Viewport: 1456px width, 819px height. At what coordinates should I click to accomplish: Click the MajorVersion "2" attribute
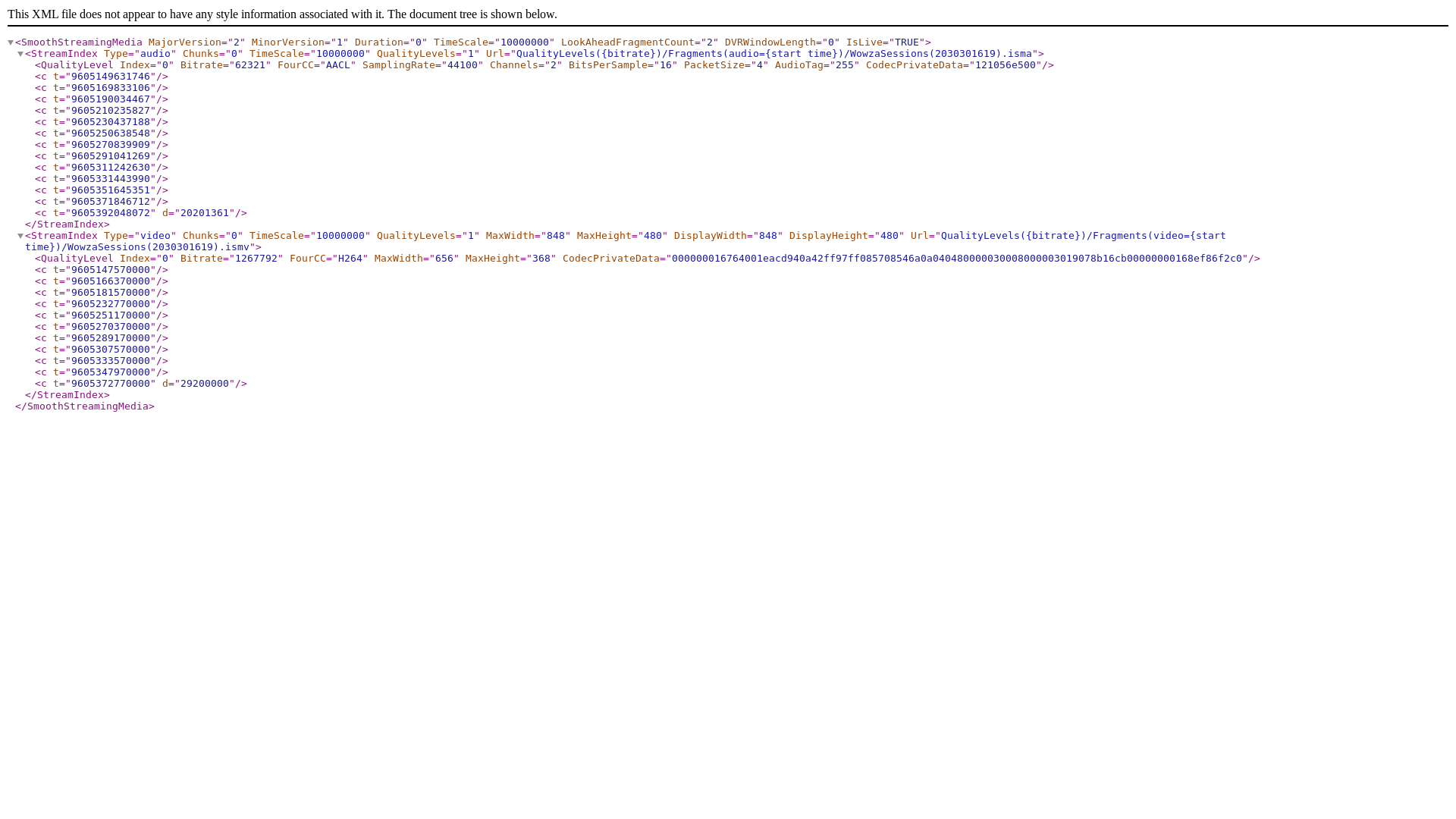(x=196, y=42)
